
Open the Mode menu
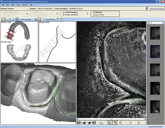click(x=12, y=5)
